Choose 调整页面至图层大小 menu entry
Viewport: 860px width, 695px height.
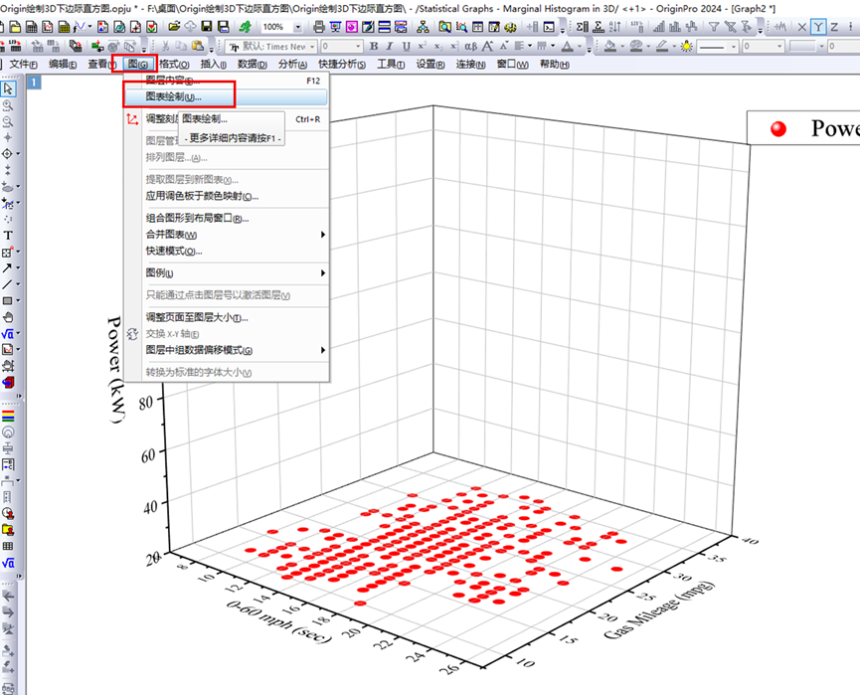[x=226, y=317]
